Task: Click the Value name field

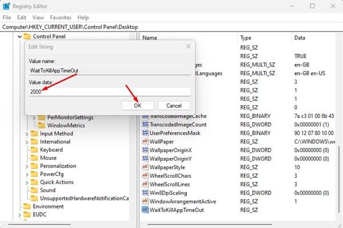Action: click(x=110, y=71)
